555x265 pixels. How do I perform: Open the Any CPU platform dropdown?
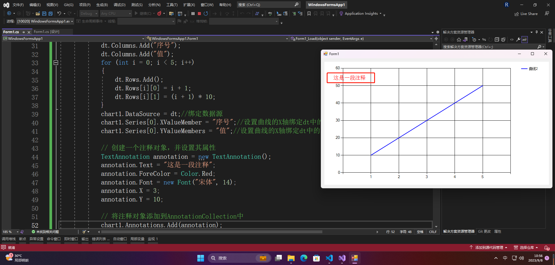tap(116, 14)
